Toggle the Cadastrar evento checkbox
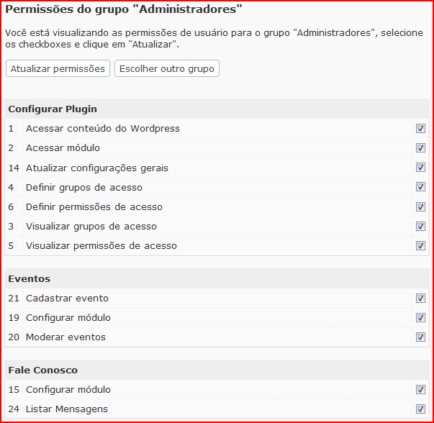 coord(420,298)
